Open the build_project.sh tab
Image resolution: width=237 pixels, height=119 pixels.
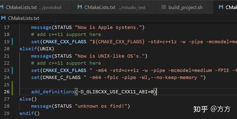[185, 7]
